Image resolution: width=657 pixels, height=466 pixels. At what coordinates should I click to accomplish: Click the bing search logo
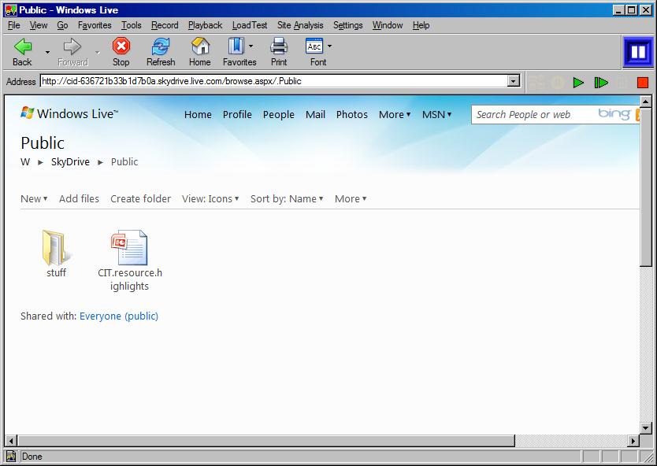(614, 113)
